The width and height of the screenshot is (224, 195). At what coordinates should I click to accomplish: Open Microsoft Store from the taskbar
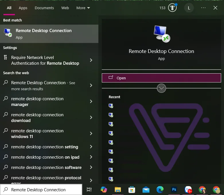tap(132, 190)
